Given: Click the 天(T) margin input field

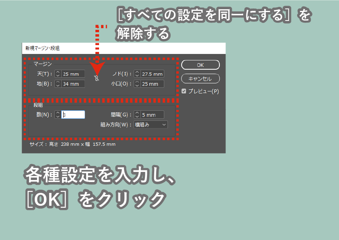Looking at the screenshot, I should pos(73,74).
